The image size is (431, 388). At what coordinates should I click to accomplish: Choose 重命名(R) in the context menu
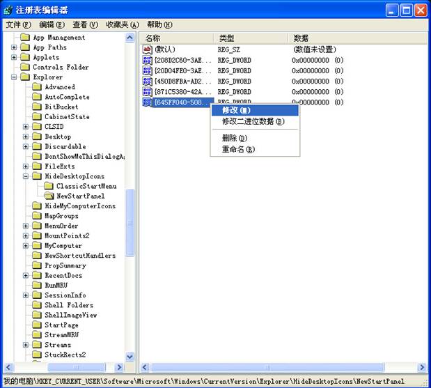pyautogui.click(x=255, y=149)
